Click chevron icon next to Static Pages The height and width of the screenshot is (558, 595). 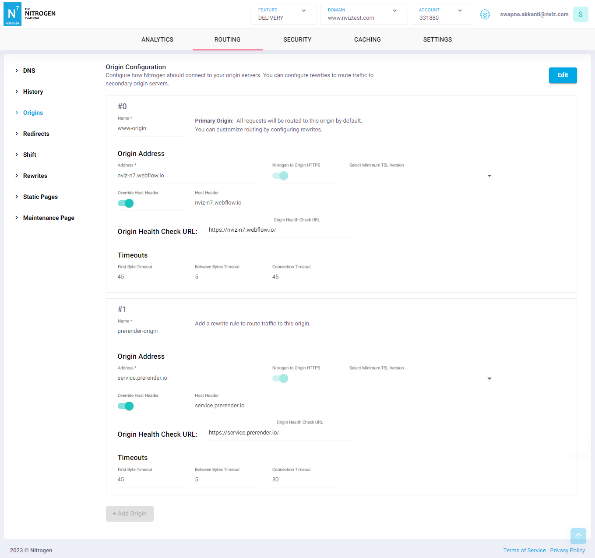coord(17,197)
